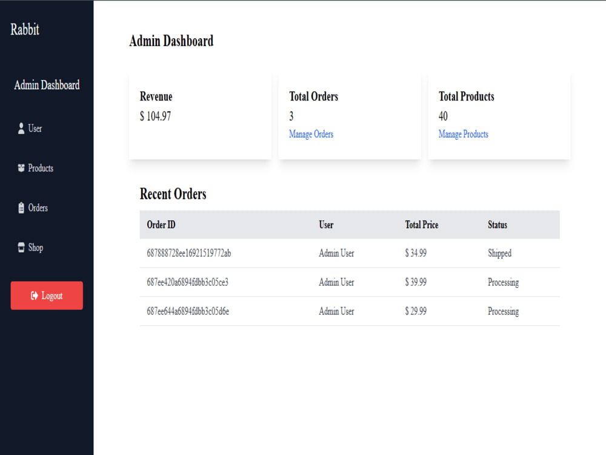Screen dimensions: 606x455
Task: Select order 687ee644a6894fdbb3c05d6e
Action: [188, 311]
